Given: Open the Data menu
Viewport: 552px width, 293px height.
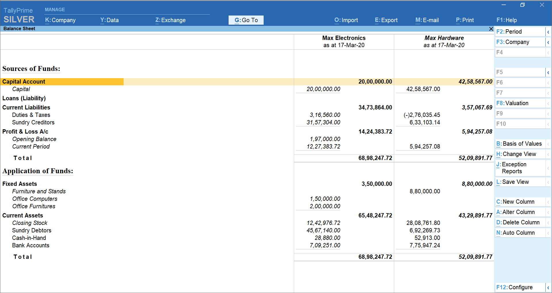Looking at the screenshot, I should point(109,20).
